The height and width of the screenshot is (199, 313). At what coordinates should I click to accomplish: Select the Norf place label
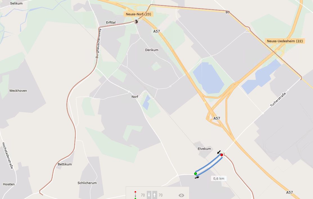pyautogui.click(x=135, y=97)
